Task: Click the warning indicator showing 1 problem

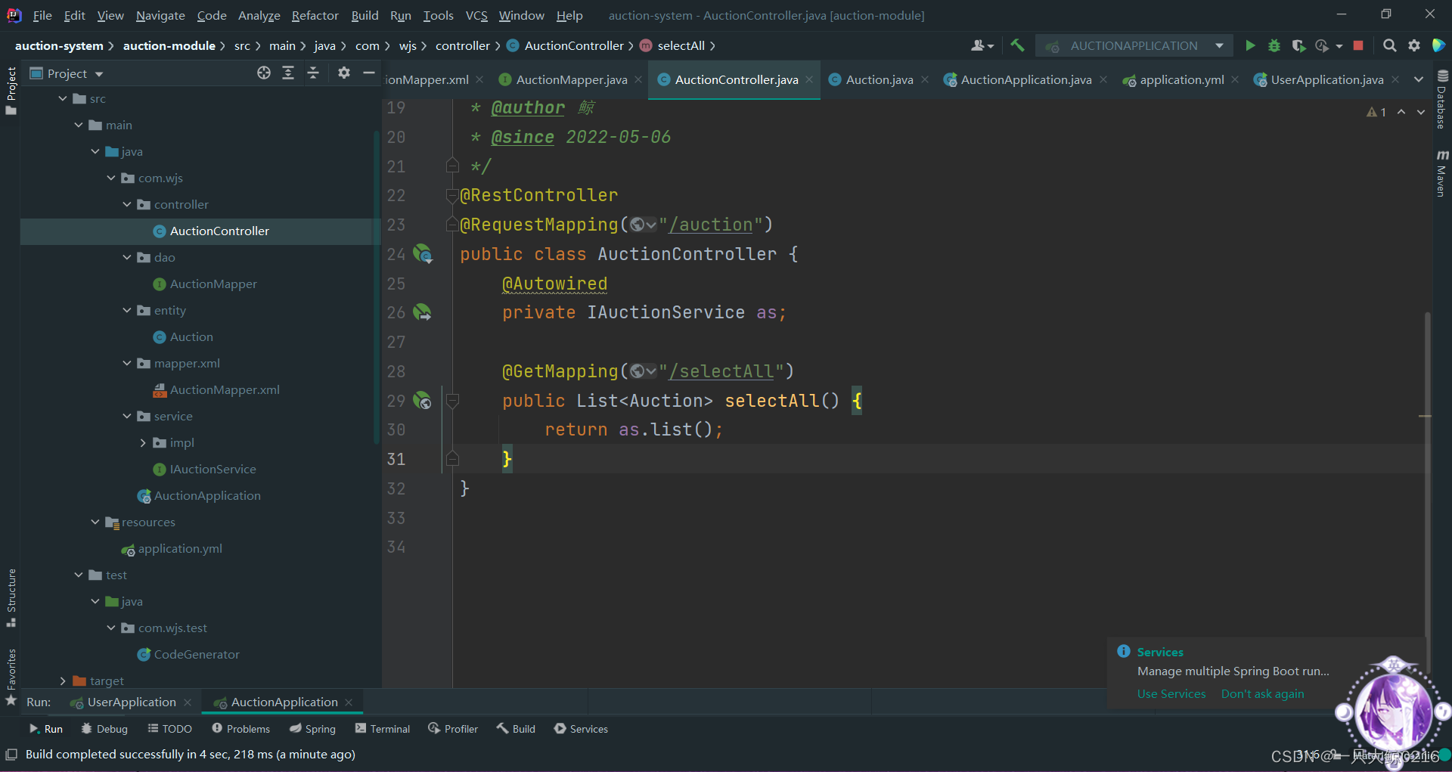Action: pos(1376,112)
